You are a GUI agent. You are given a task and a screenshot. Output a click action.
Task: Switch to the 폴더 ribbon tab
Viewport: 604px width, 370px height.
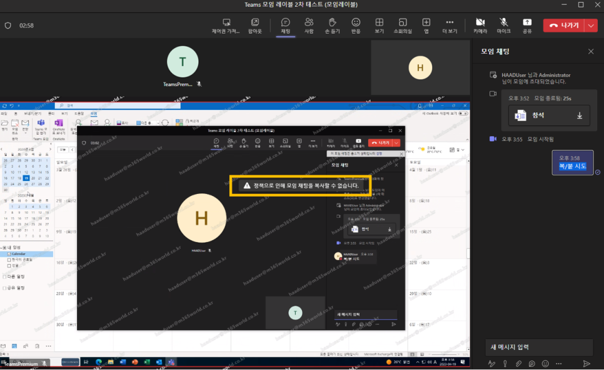click(x=51, y=114)
